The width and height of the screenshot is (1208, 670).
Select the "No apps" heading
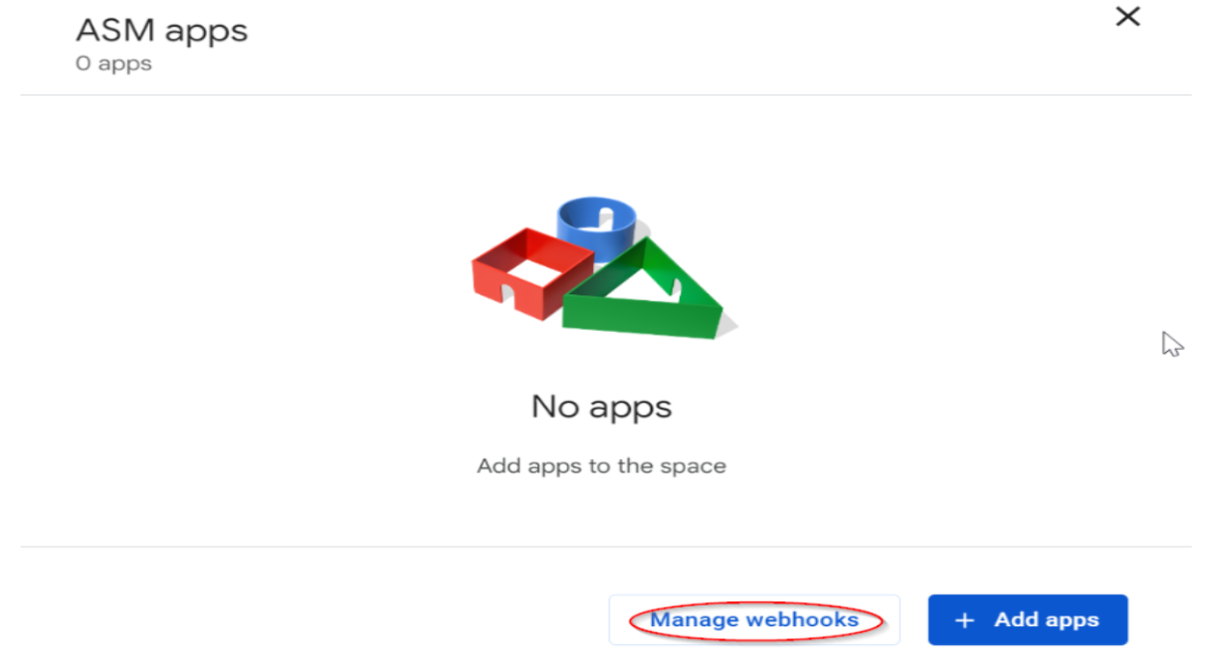(601, 407)
